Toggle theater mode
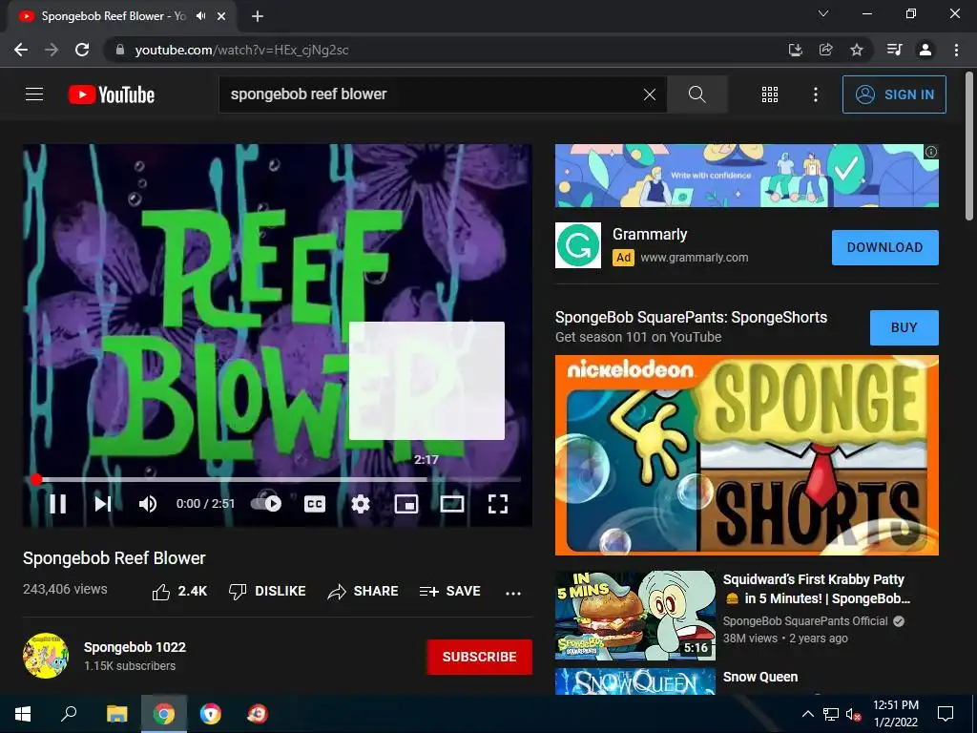977x733 pixels. tap(451, 504)
